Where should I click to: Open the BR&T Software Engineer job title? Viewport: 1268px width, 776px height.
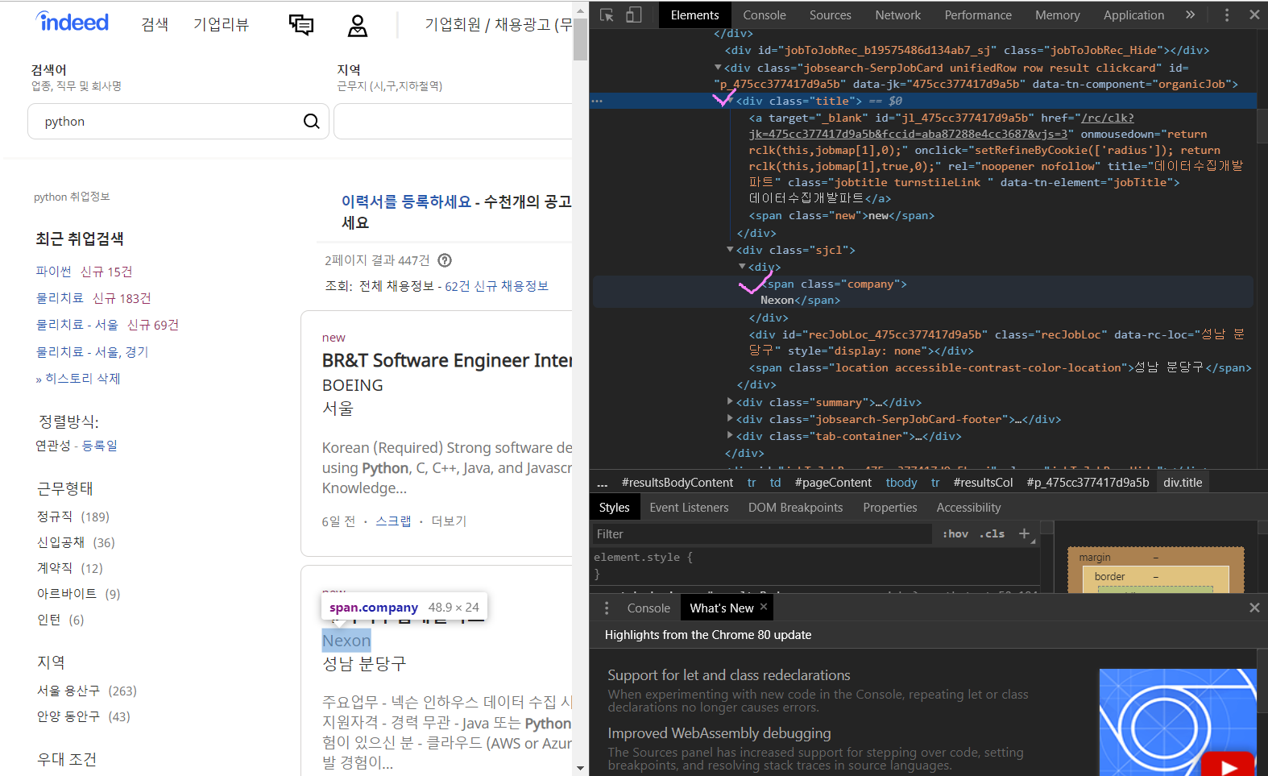(447, 360)
